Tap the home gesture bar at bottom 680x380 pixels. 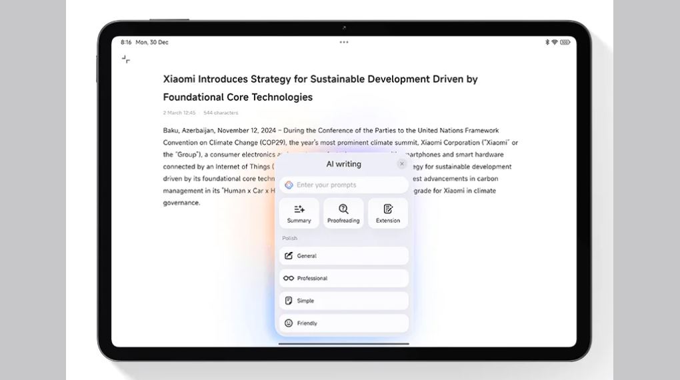[343, 344]
